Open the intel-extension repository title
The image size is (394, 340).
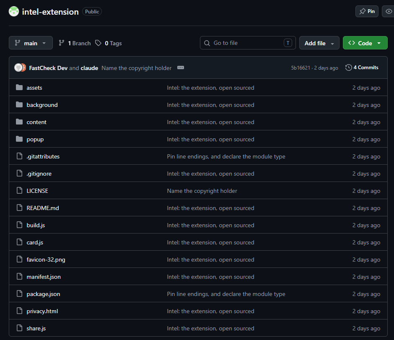click(x=50, y=12)
